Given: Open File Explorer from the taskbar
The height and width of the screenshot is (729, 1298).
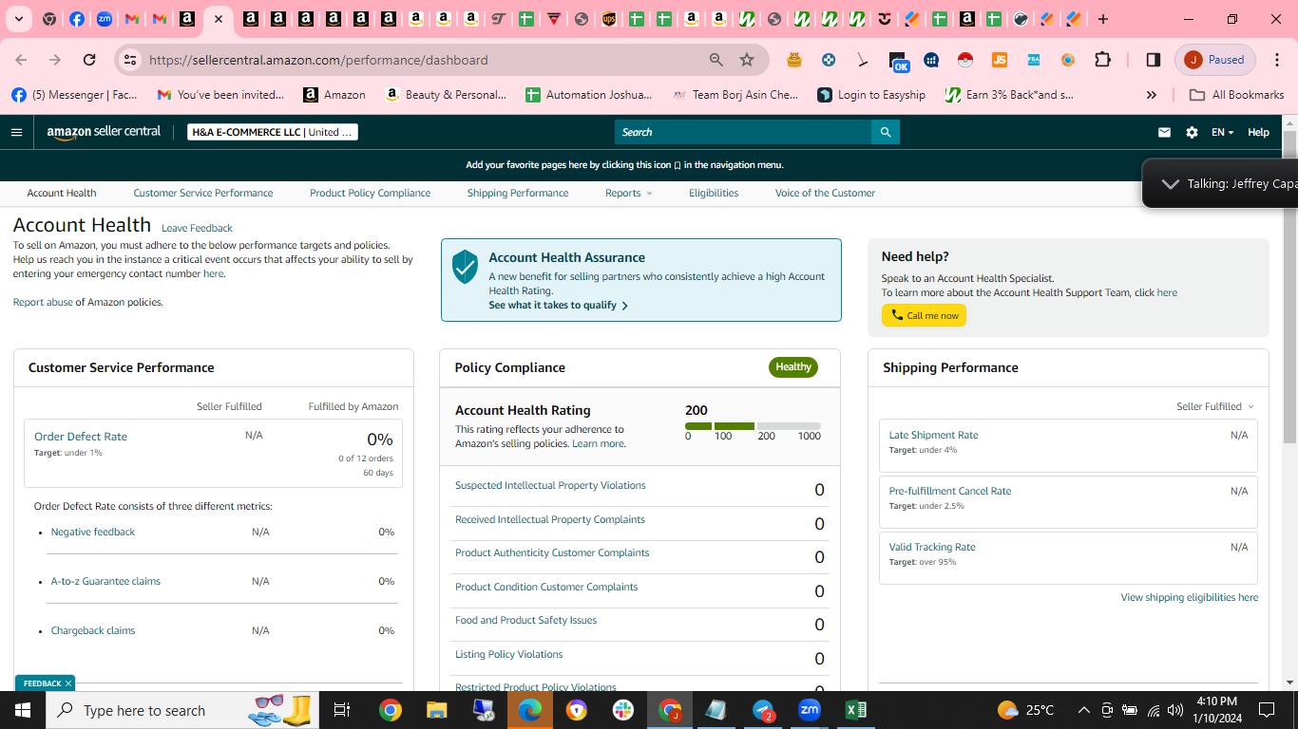Looking at the screenshot, I should (x=436, y=710).
